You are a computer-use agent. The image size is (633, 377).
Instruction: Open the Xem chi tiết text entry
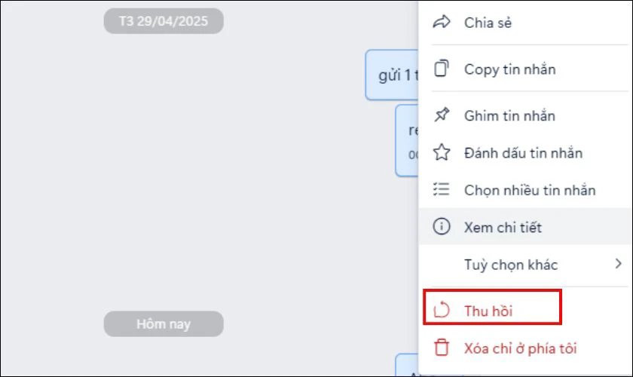point(503,227)
